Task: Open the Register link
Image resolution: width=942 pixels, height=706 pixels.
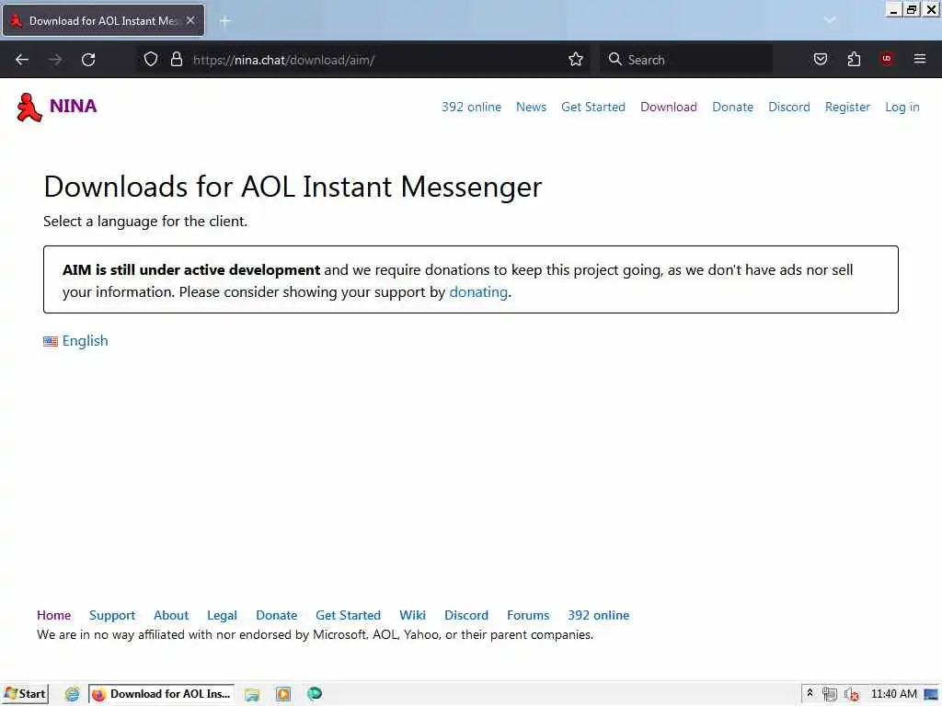Action: click(x=847, y=107)
